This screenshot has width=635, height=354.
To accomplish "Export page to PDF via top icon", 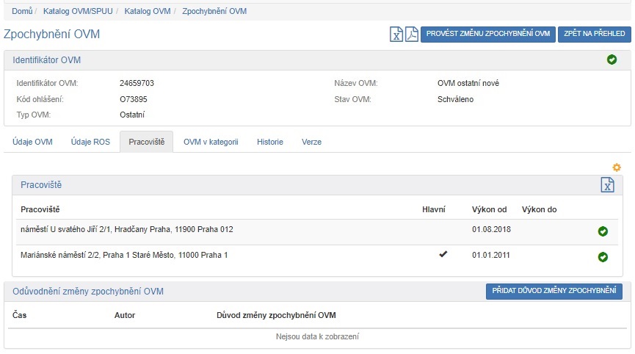I will click(411, 34).
